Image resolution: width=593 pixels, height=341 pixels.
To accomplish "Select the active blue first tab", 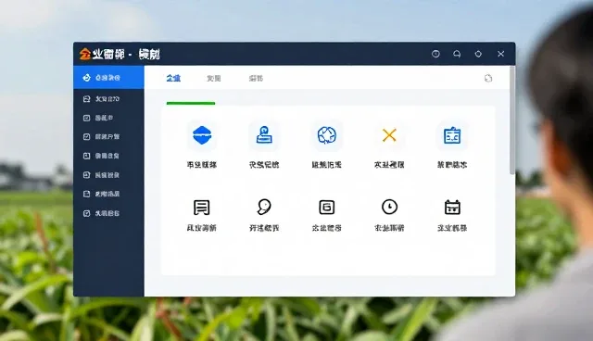I will click(x=173, y=78).
